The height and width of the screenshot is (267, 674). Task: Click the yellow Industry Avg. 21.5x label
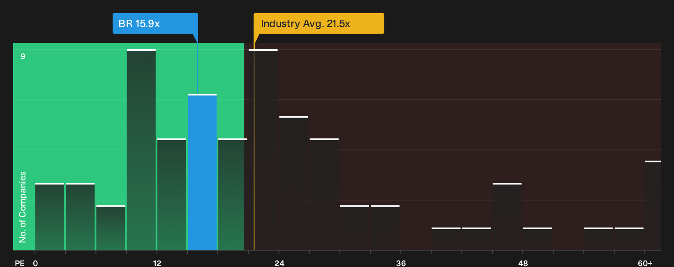pos(319,23)
